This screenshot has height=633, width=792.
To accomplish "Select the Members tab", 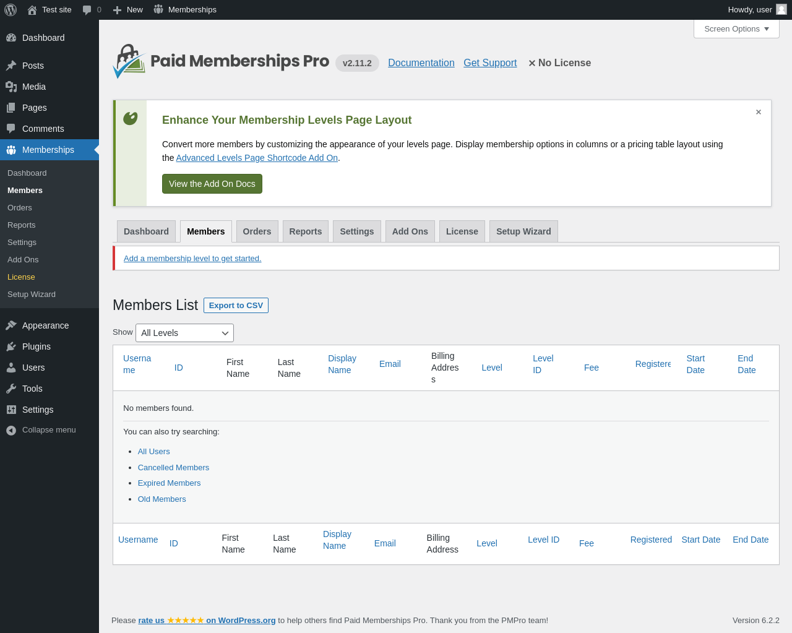I will point(206,231).
